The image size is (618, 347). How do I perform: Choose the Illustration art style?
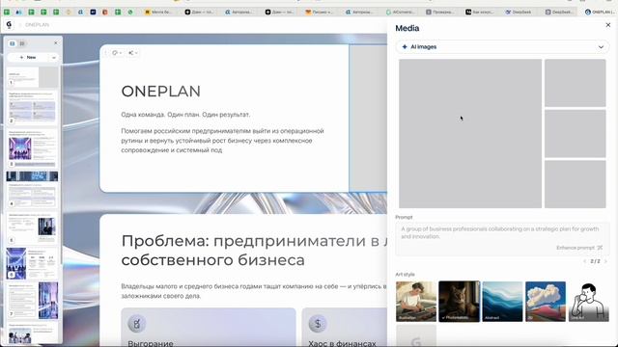(x=416, y=302)
